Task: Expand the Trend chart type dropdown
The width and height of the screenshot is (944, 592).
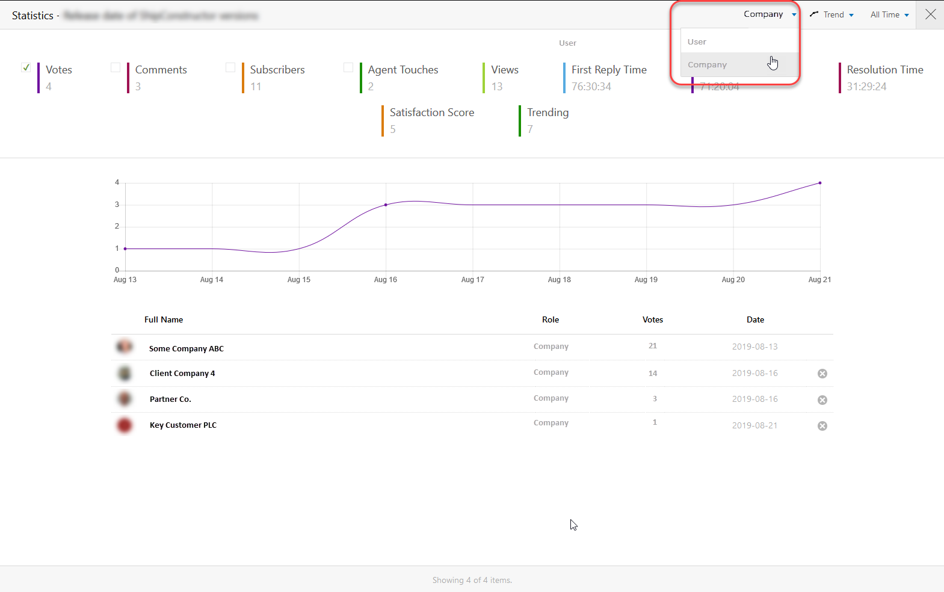Action: [832, 14]
